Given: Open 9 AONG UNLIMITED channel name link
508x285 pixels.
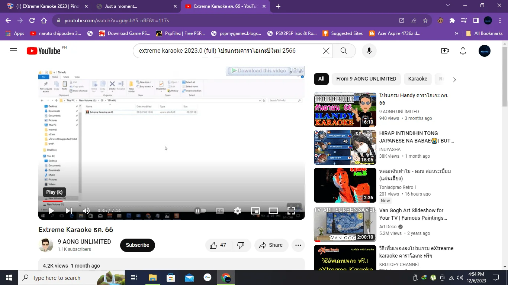Looking at the screenshot, I should tap(84, 242).
